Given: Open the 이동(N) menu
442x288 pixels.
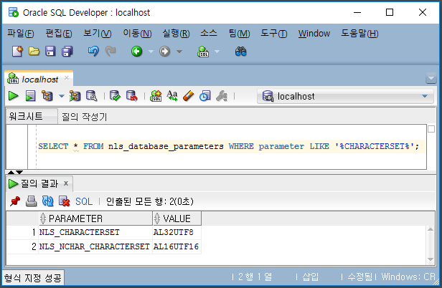Looking at the screenshot, I should 137,34.
